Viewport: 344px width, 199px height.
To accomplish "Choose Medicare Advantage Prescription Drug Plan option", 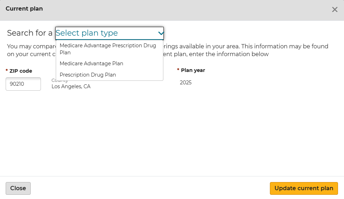I will point(108,49).
